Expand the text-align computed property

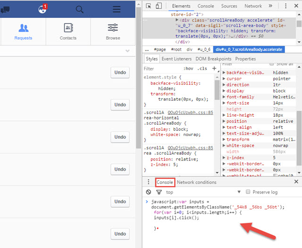(224, 127)
